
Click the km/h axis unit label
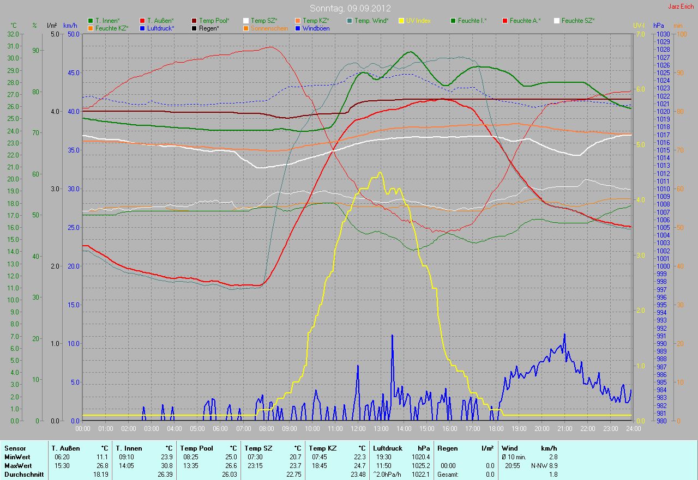[x=70, y=26]
